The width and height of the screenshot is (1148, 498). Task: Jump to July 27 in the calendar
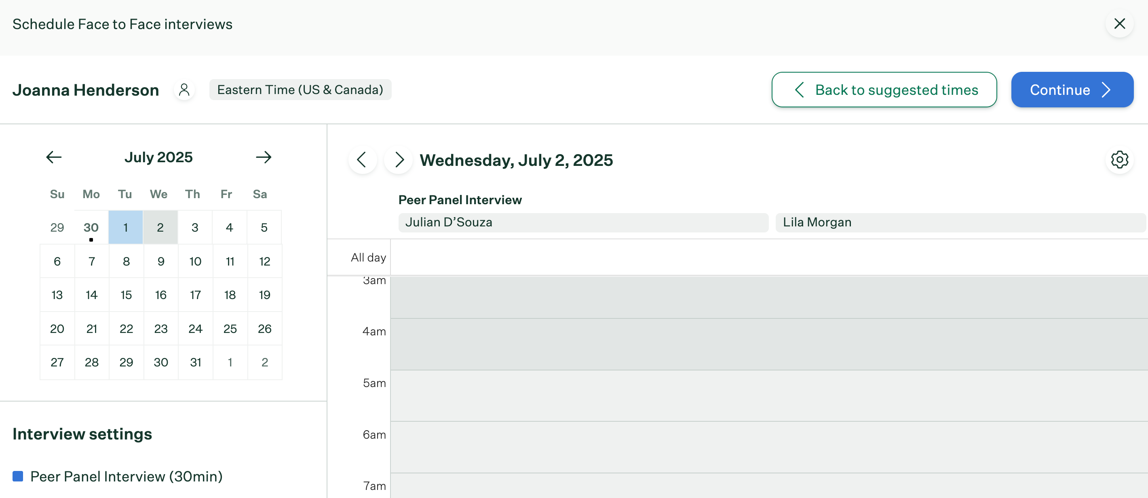pos(57,363)
